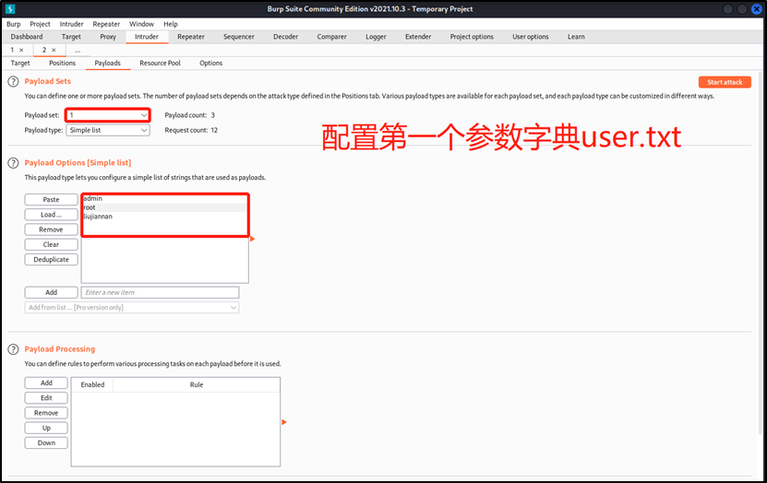
Task: Click the Payload Options help icon
Action: tap(13, 163)
